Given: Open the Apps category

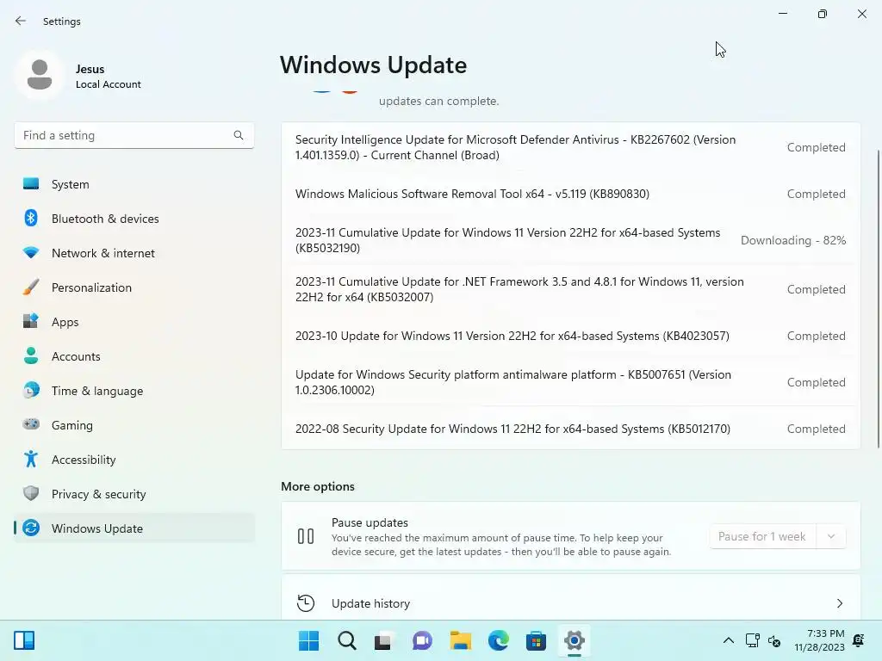Looking at the screenshot, I should click(134, 322).
